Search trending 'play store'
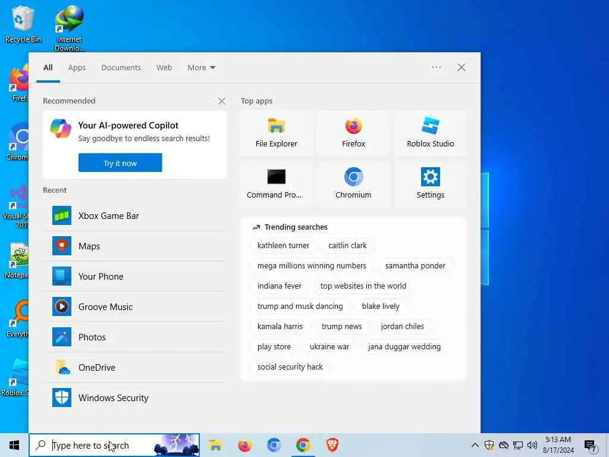Screen dimensions: 609x457 (x=274, y=347)
